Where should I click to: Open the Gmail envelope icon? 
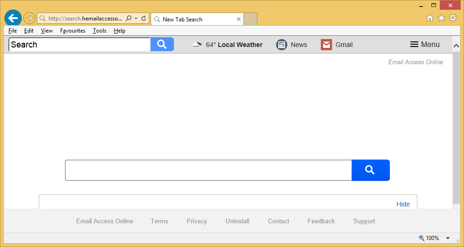tap(326, 45)
